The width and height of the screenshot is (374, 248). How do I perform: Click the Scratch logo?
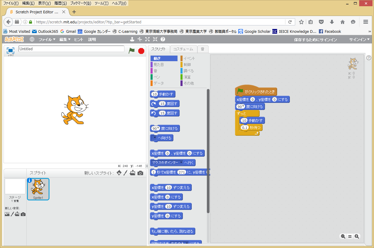[x=14, y=39]
